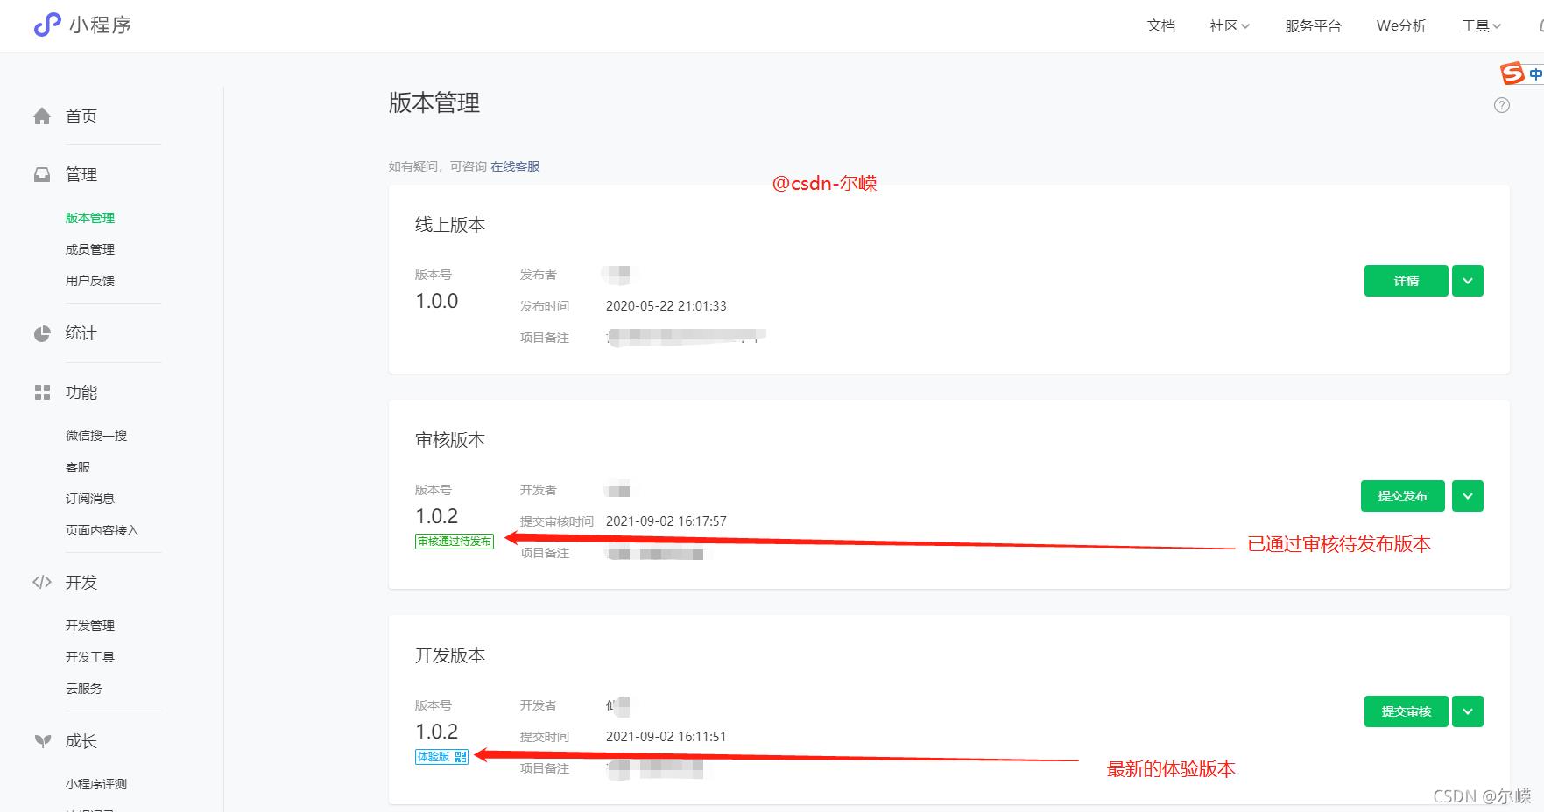Open 开发管理 in the sidebar
This screenshot has height=812, width=1544.
coord(90,626)
